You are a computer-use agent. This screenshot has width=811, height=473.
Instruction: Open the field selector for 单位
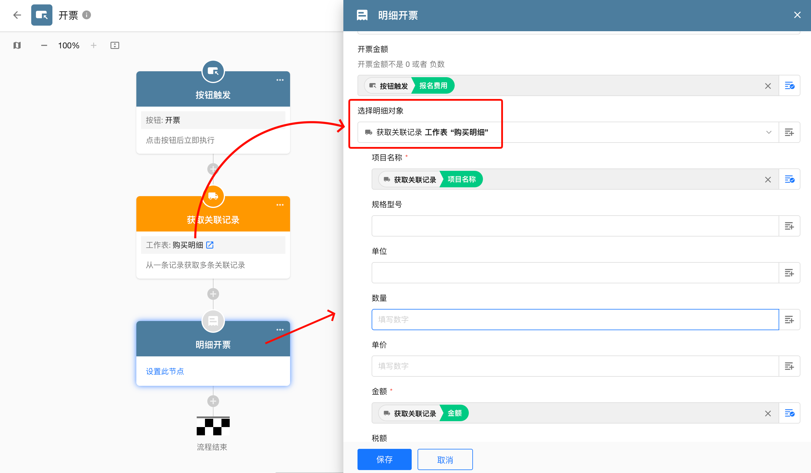(x=789, y=273)
